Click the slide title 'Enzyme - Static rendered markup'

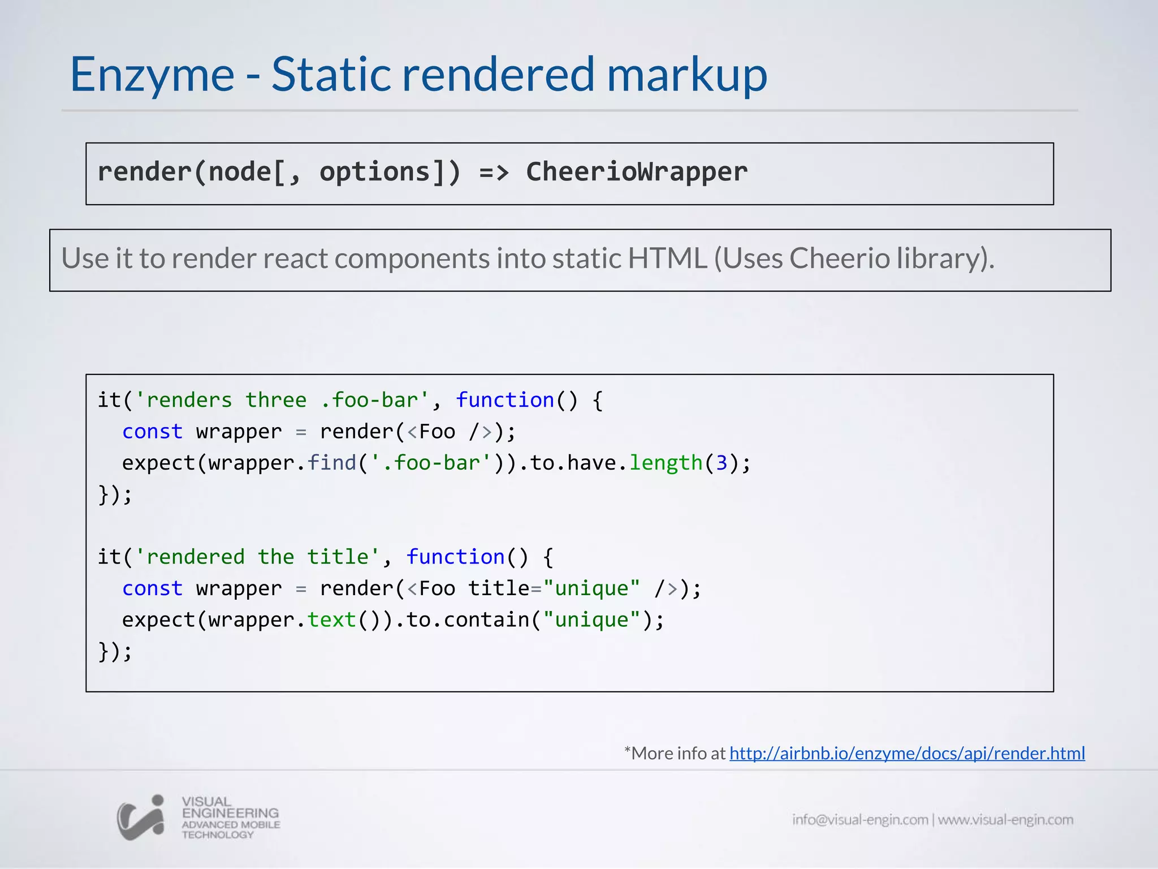pos(418,75)
